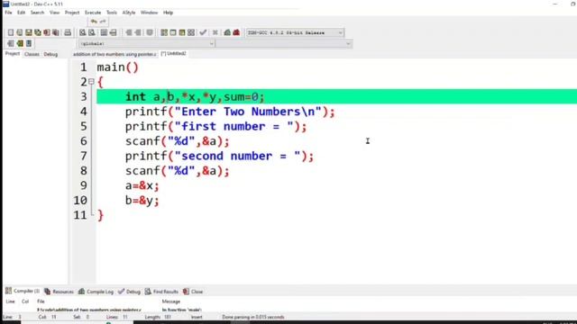Switch to the Project sidebar tab
This screenshot has height=324, width=577.
pyautogui.click(x=12, y=54)
